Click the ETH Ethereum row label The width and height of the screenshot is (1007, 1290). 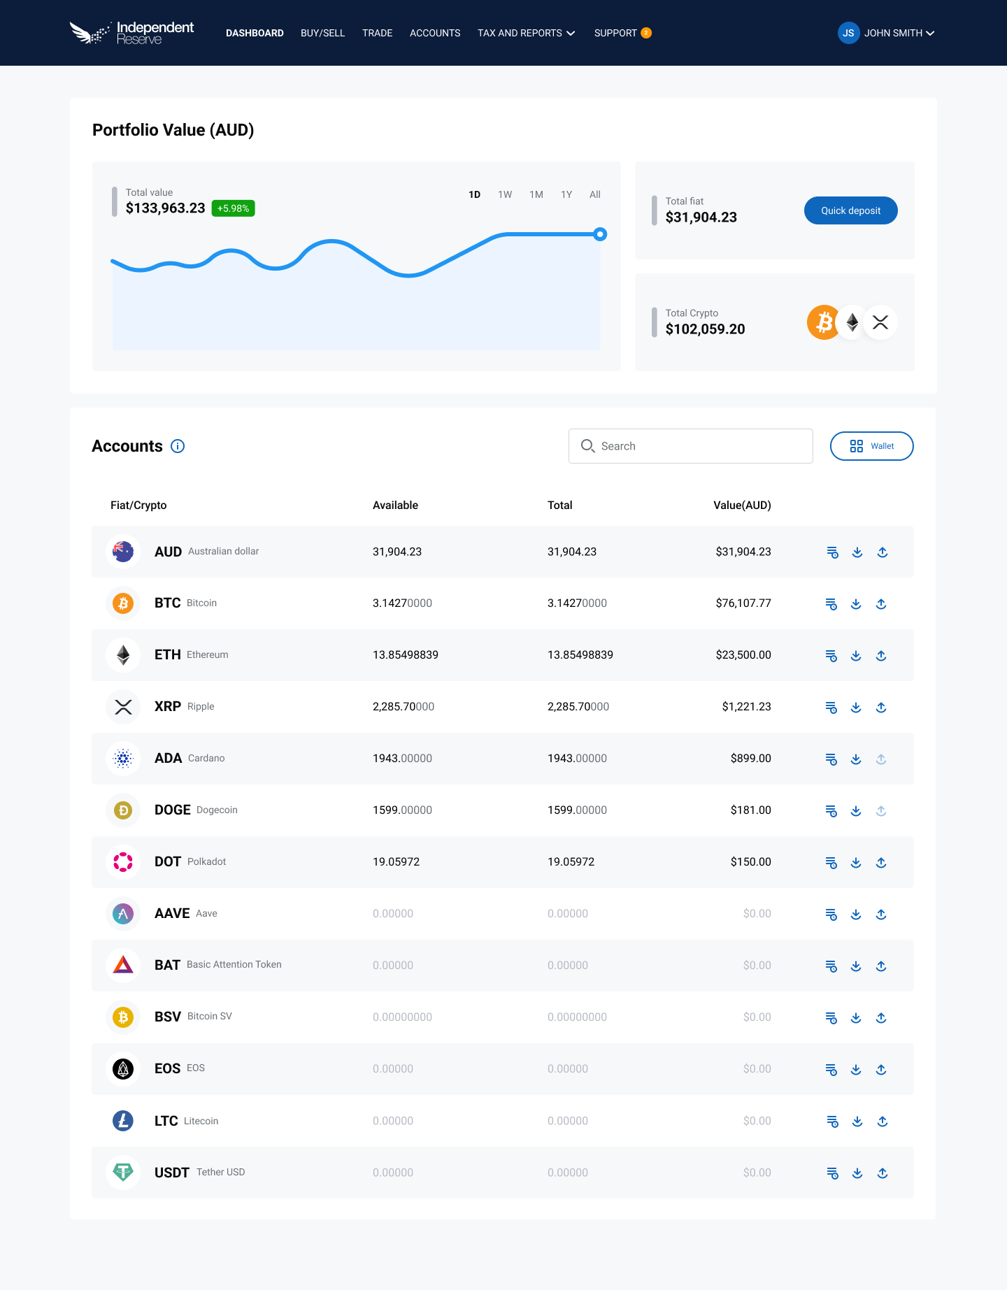coord(191,654)
